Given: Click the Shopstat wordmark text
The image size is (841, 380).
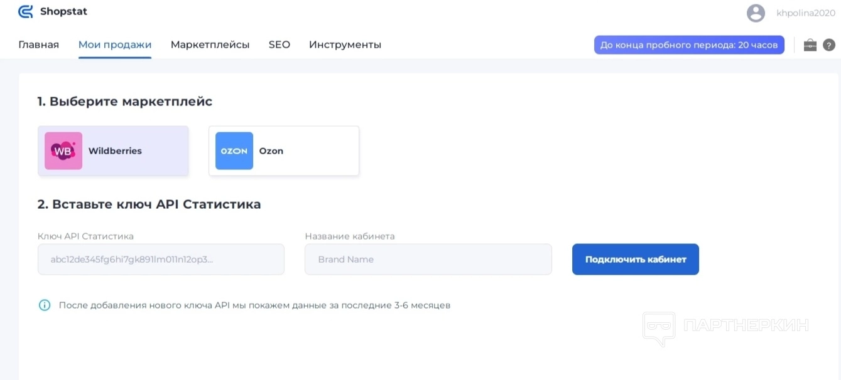Looking at the screenshot, I should [63, 11].
